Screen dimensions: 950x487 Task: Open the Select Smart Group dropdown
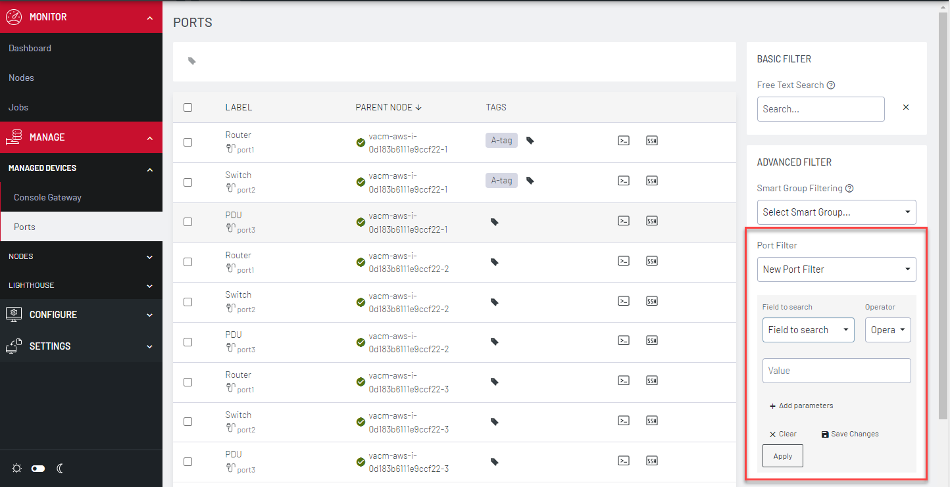836,212
